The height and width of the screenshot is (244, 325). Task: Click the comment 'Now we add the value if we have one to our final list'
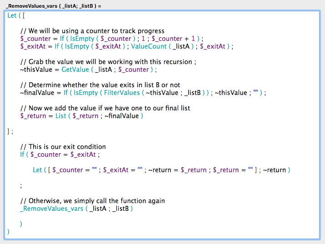[105, 108]
